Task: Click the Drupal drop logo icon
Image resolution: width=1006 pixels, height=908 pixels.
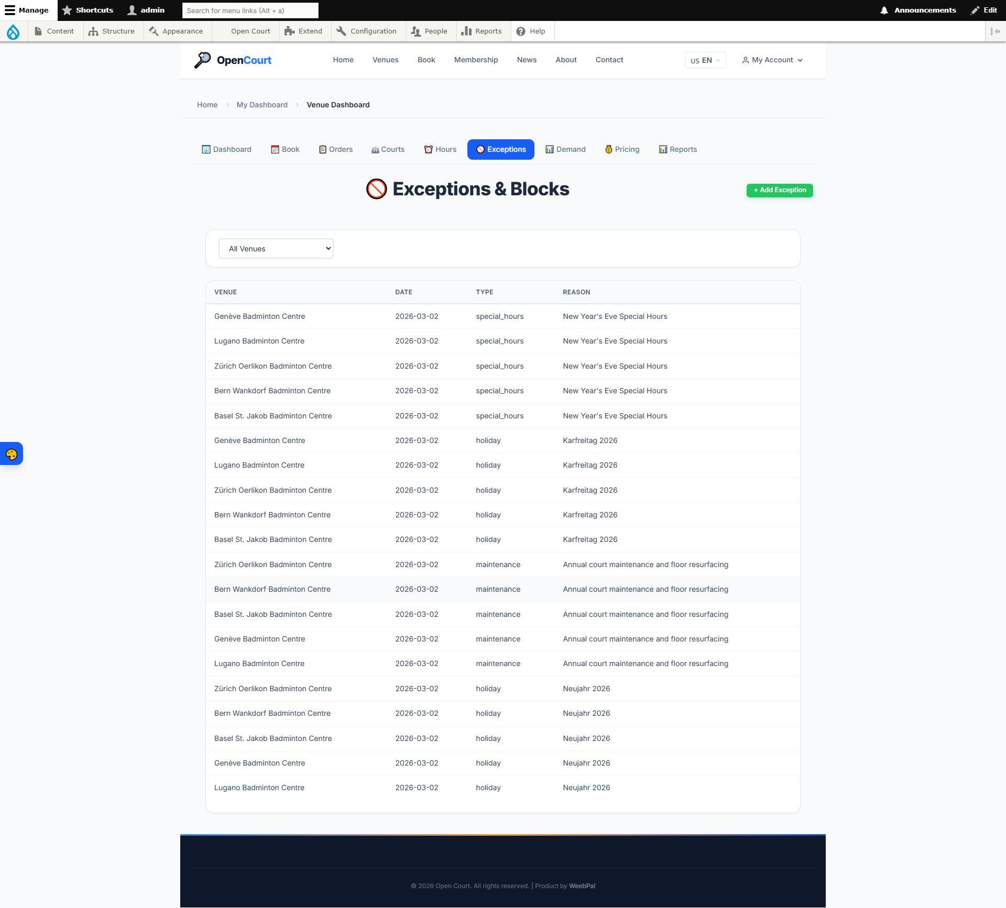Action: (x=13, y=31)
